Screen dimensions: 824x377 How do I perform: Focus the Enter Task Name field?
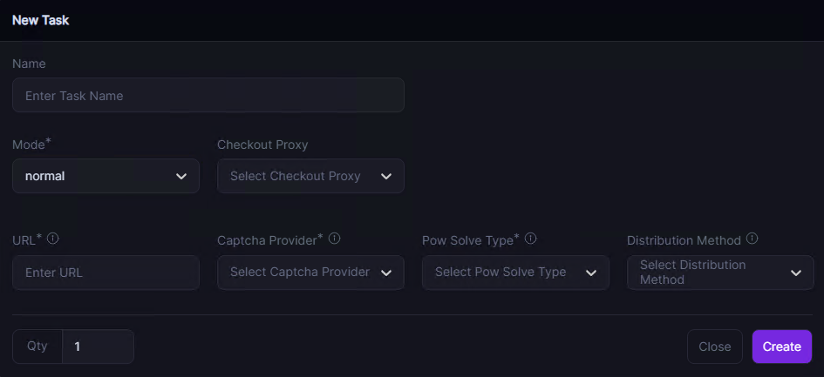tap(208, 96)
